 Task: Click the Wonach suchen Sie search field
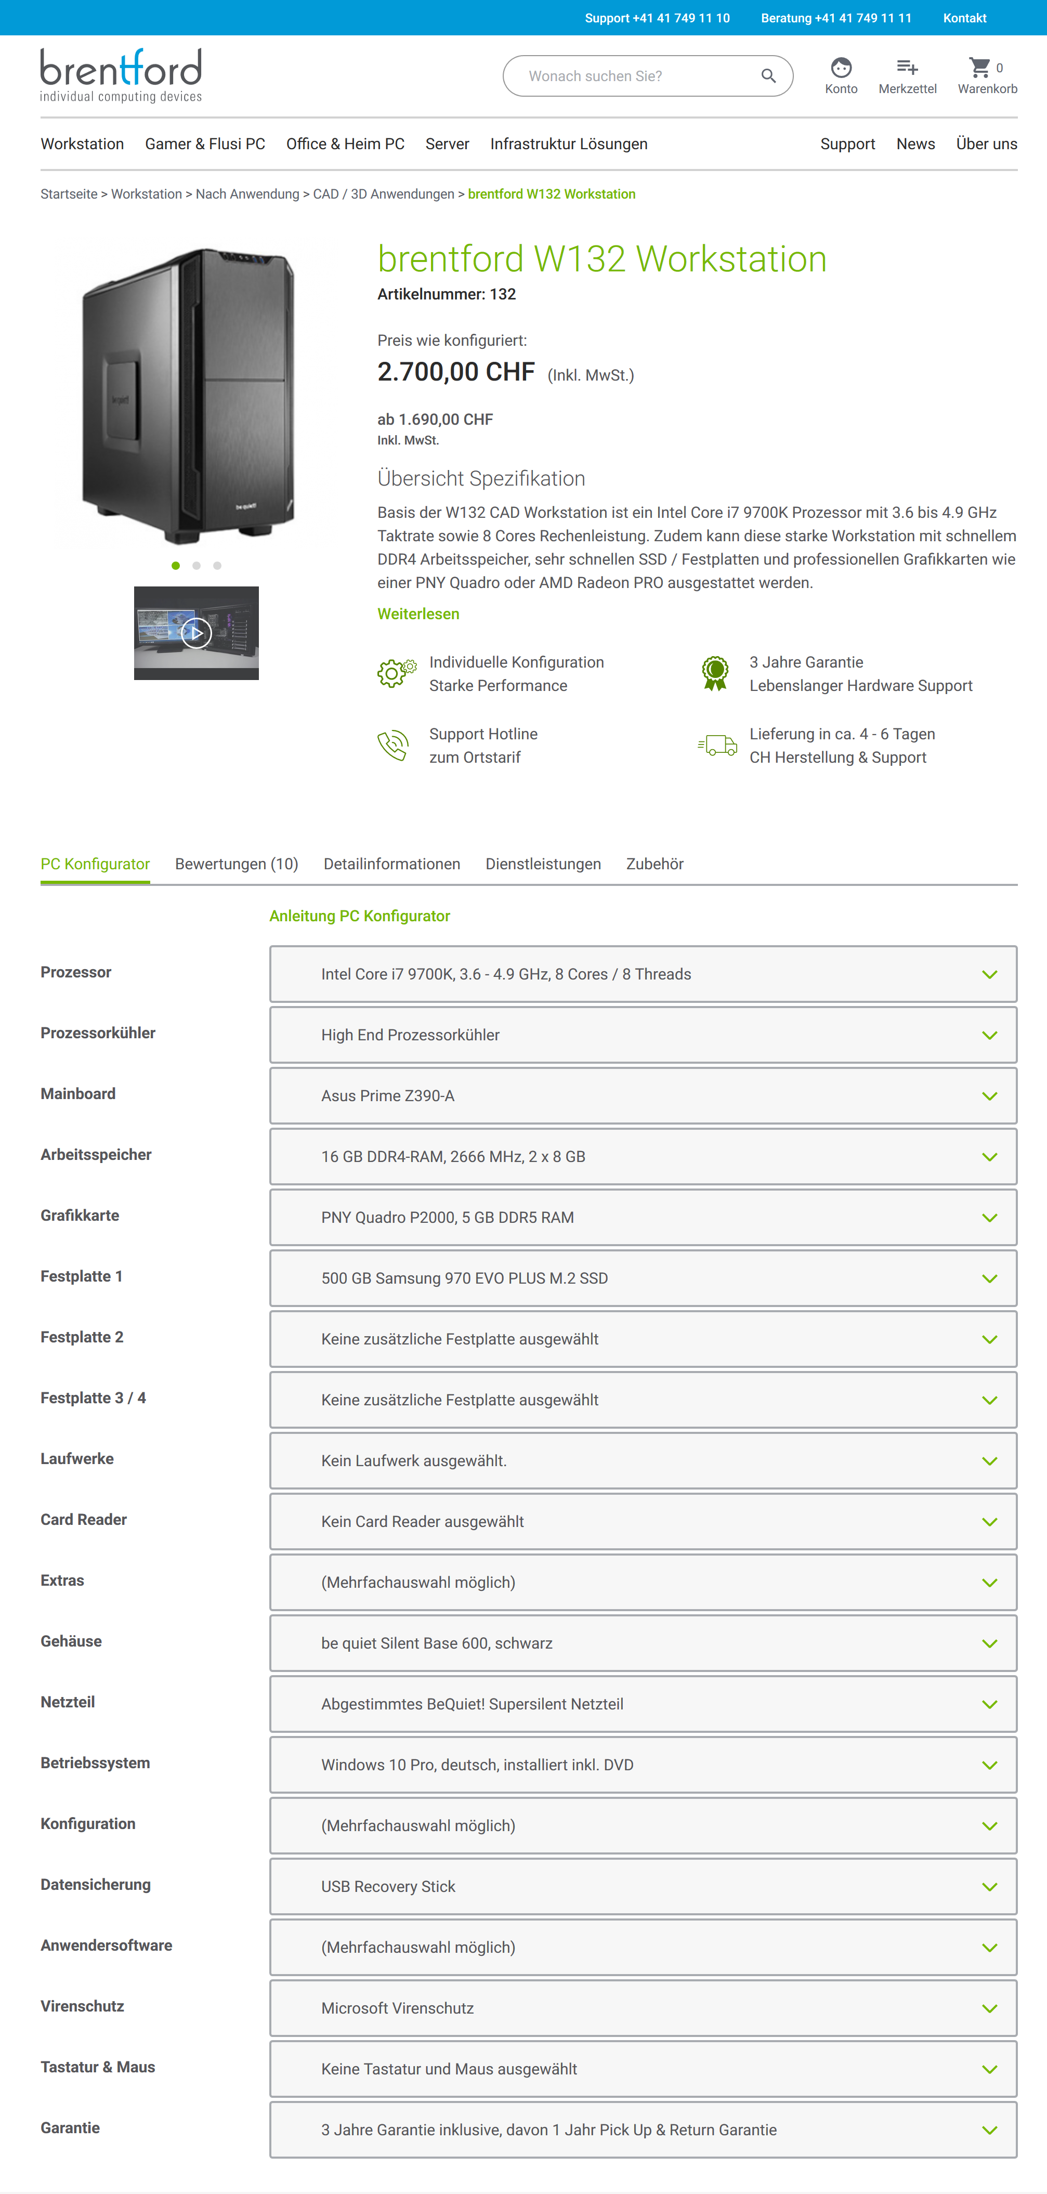tap(631, 76)
